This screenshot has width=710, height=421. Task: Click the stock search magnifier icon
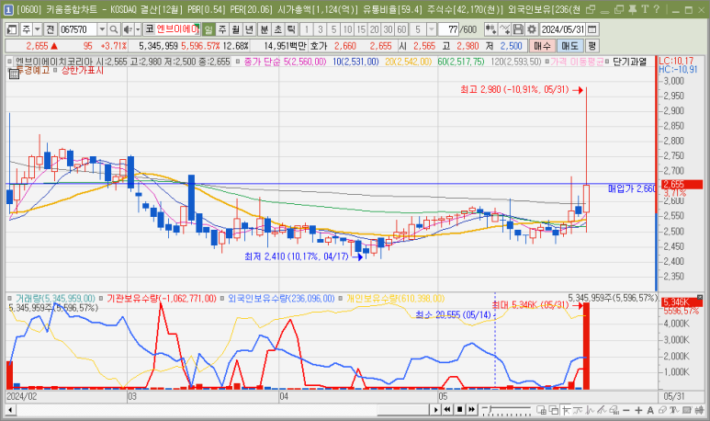tap(114, 30)
